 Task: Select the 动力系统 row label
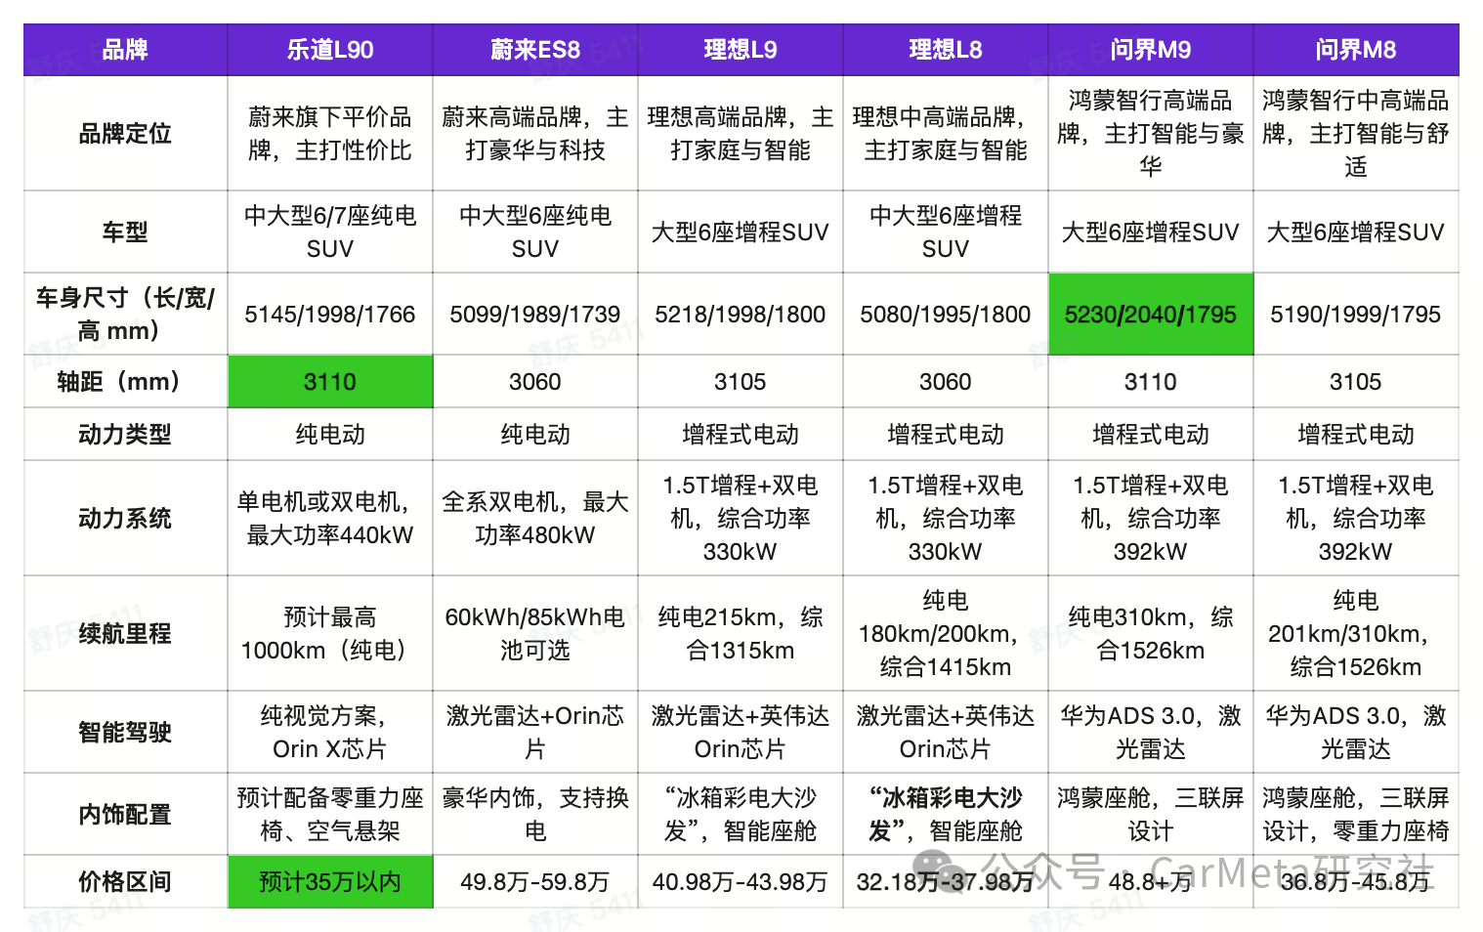pos(125,519)
